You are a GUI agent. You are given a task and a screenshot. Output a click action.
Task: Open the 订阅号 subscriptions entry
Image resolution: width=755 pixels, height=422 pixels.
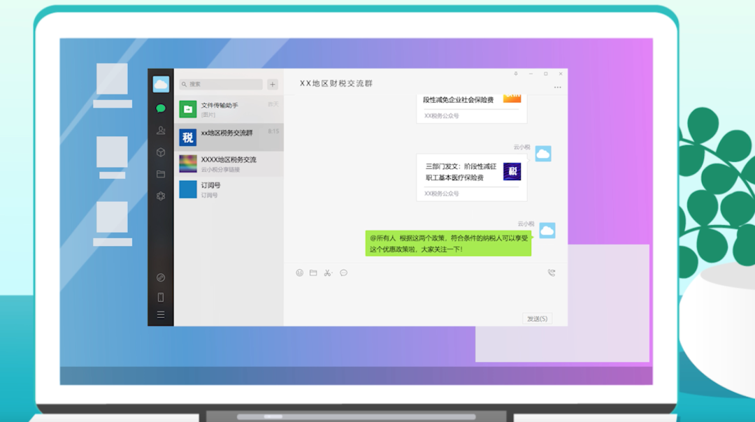(229, 189)
